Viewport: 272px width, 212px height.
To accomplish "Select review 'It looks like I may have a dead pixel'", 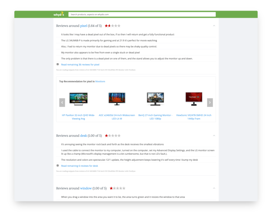I will click(118, 34).
